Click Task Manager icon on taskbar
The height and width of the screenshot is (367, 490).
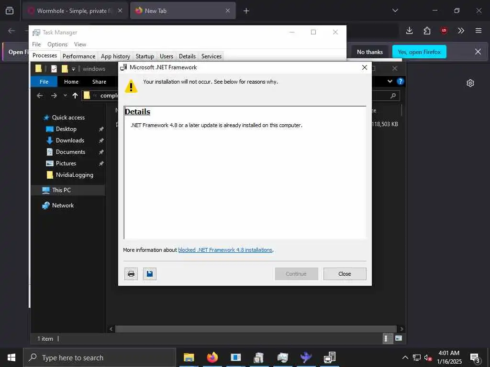[282, 357]
